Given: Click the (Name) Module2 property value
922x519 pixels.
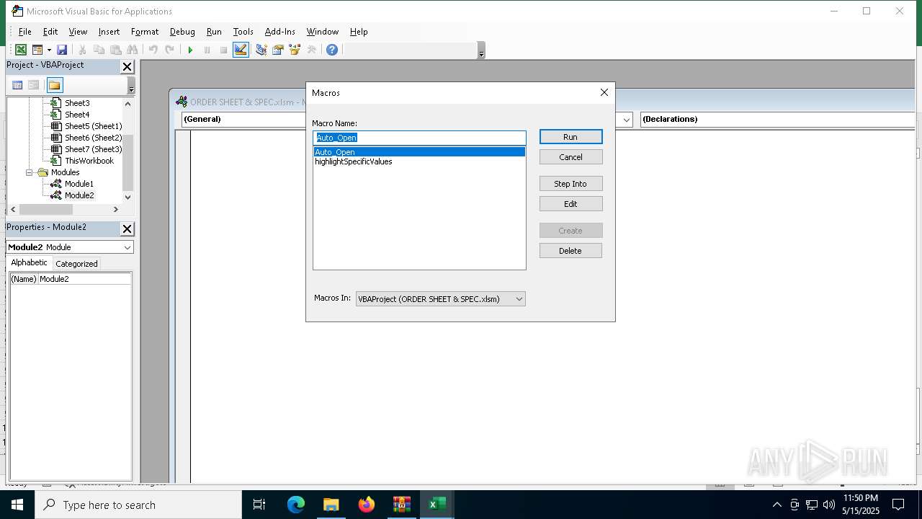Looking at the screenshot, I should click(84, 279).
